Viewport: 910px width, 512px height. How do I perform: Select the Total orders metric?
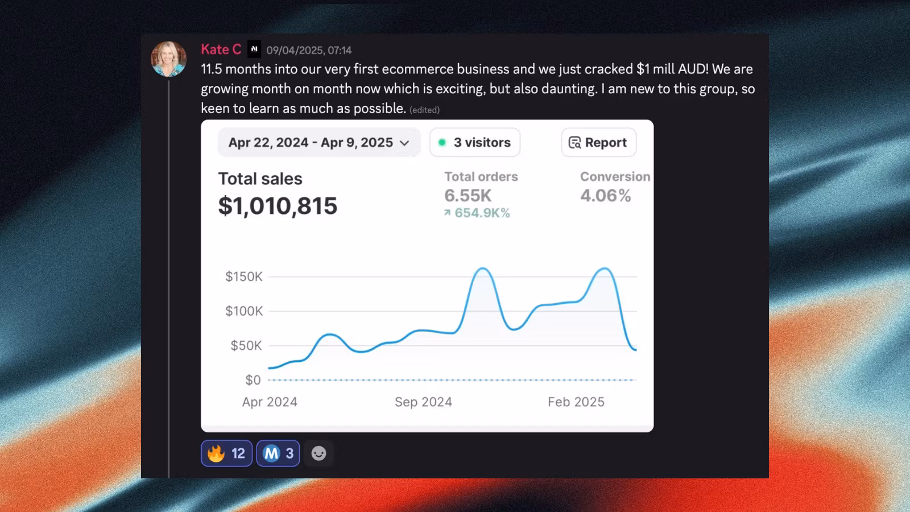tap(481, 177)
